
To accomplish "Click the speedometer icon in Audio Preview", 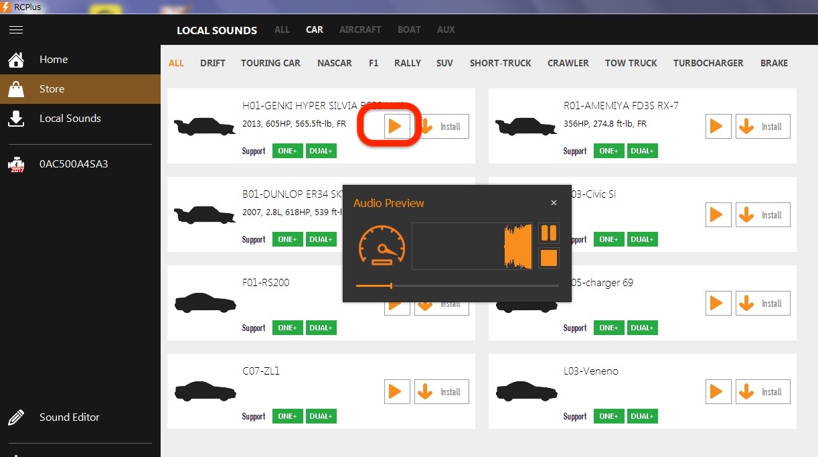I will point(382,245).
